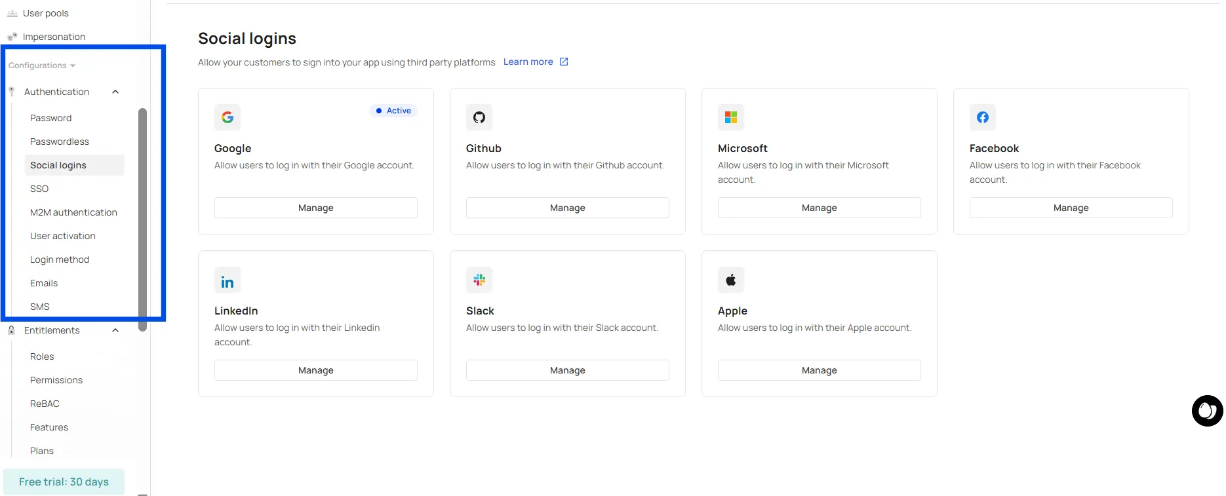This screenshot has width=1226, height=496.
Task: Manage Github social login
Action: pyautogui.click(x=568, y=208)
